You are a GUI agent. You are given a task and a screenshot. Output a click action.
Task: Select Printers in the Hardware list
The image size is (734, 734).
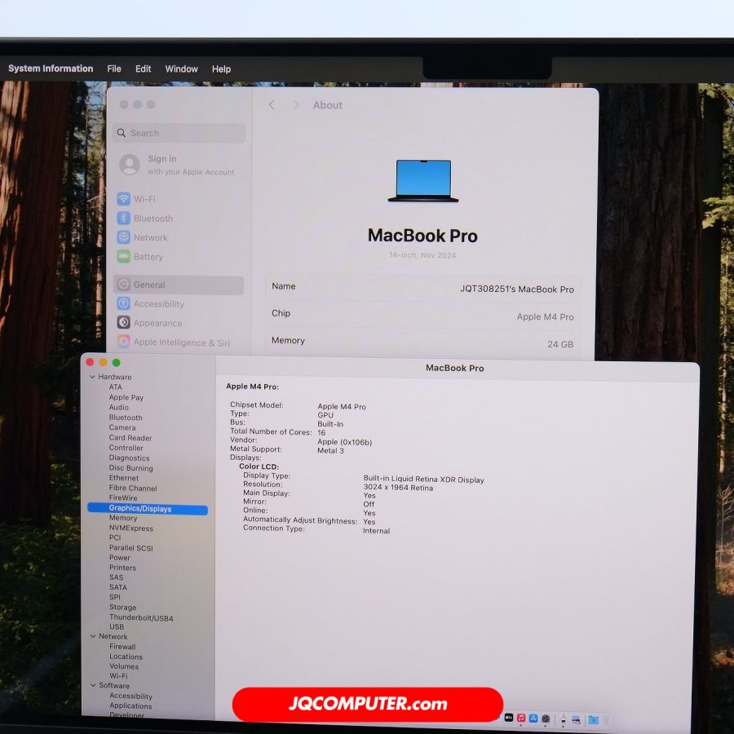pyautogui.click(x=122, y=568)
